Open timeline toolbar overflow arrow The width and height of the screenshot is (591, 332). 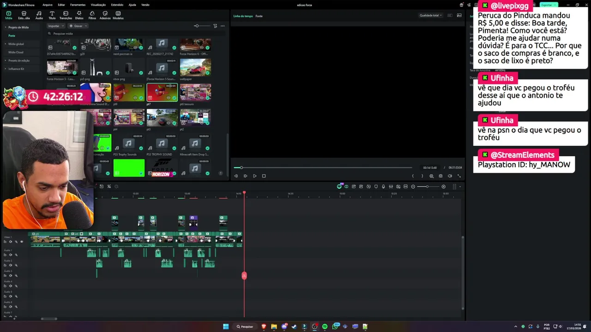tap(460, 186)
